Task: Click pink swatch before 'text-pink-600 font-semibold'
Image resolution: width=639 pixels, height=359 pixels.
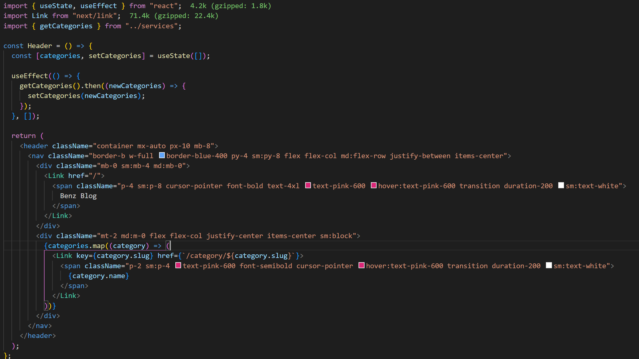Action: pos(178,265)
